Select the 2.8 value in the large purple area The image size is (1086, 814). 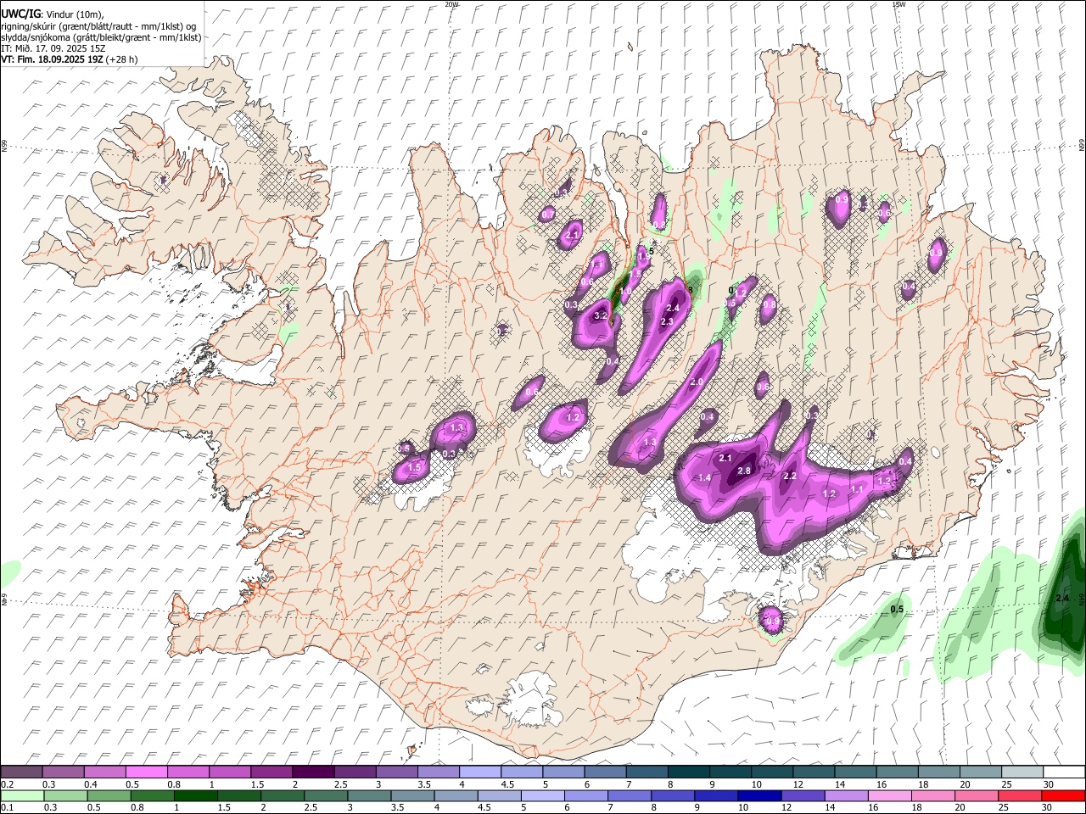pos(745,471)
